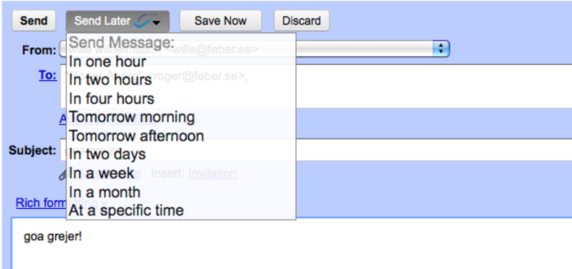Pick 'Tomorrow afternoon' send time

pos(136,136)
